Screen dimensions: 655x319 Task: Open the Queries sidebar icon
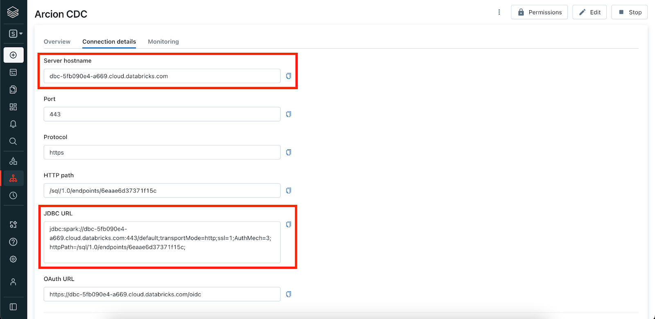coord(13,90)
